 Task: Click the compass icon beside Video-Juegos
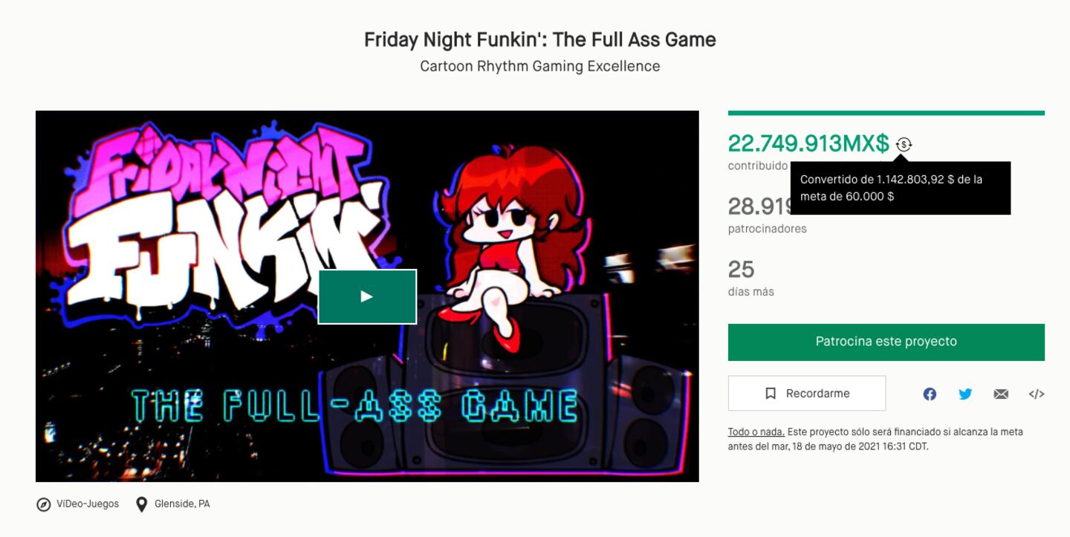tap(44, 504)
